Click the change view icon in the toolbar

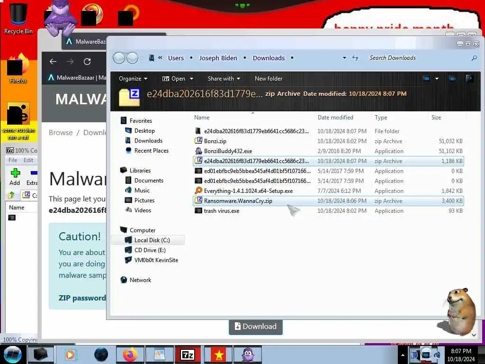coord(427,79)
